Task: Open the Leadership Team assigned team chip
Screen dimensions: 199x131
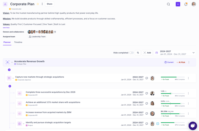Action: pos(37,37)
